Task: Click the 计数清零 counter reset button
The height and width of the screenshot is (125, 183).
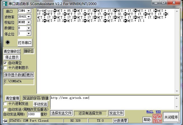Action: click(x=120, y=121)
